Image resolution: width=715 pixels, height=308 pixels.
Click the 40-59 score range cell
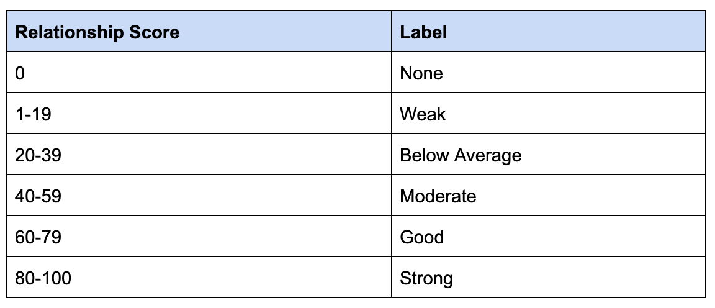coord(199,196)
